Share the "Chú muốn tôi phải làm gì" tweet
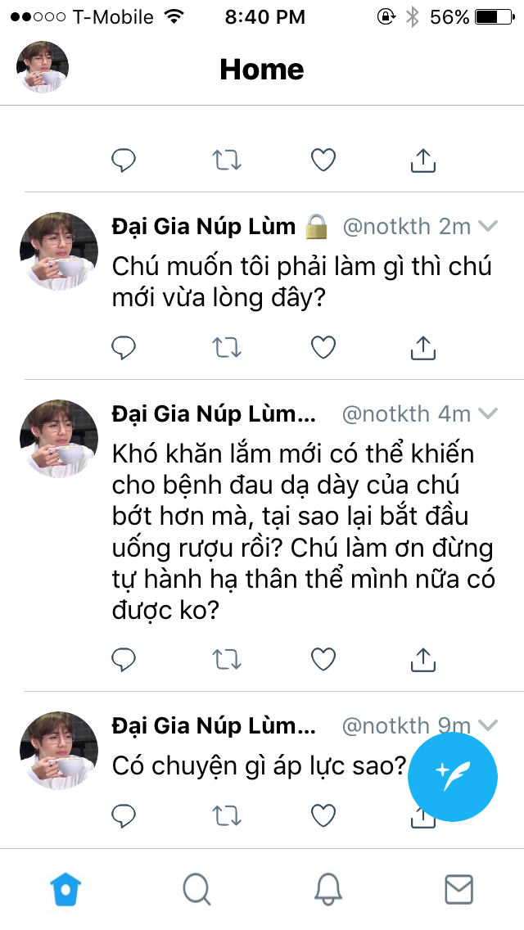This screenshot has height=930, width=524. [x=422, y=348]
